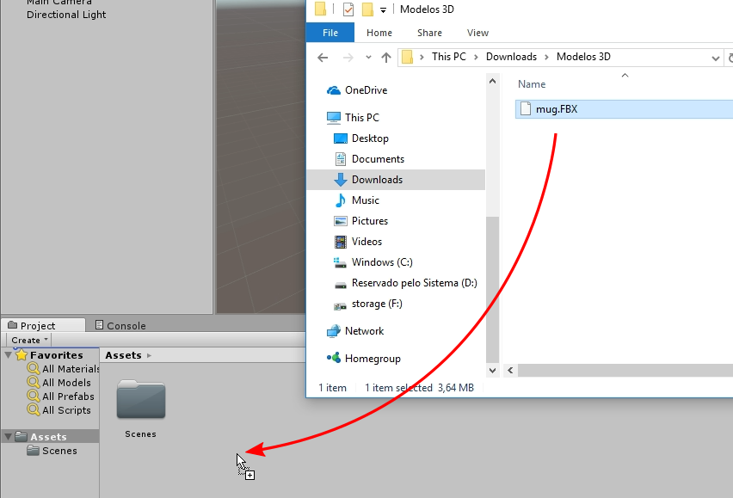This screenshot has height=498, width=733.
Task: Sort files by the Name column
Action: (532, 84)
